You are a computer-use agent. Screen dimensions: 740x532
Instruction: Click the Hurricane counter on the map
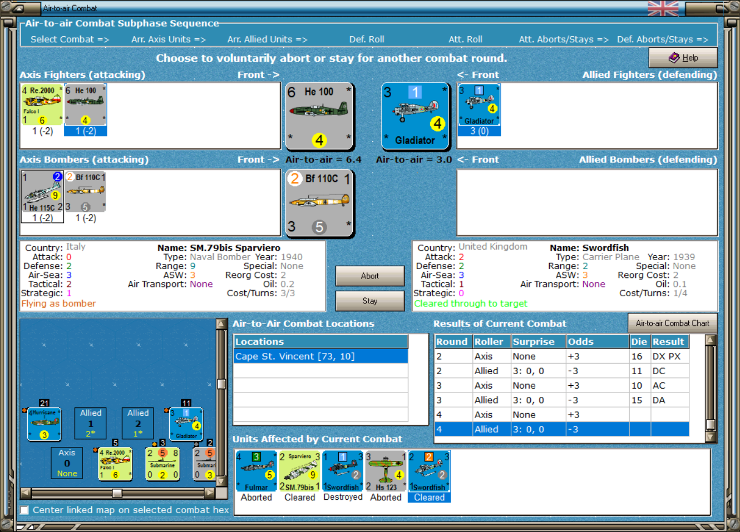point(44,424)
